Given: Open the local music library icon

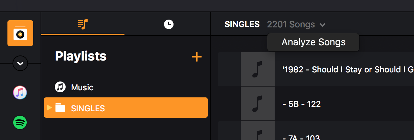Looking at the screenshot, I should [20, 33].
